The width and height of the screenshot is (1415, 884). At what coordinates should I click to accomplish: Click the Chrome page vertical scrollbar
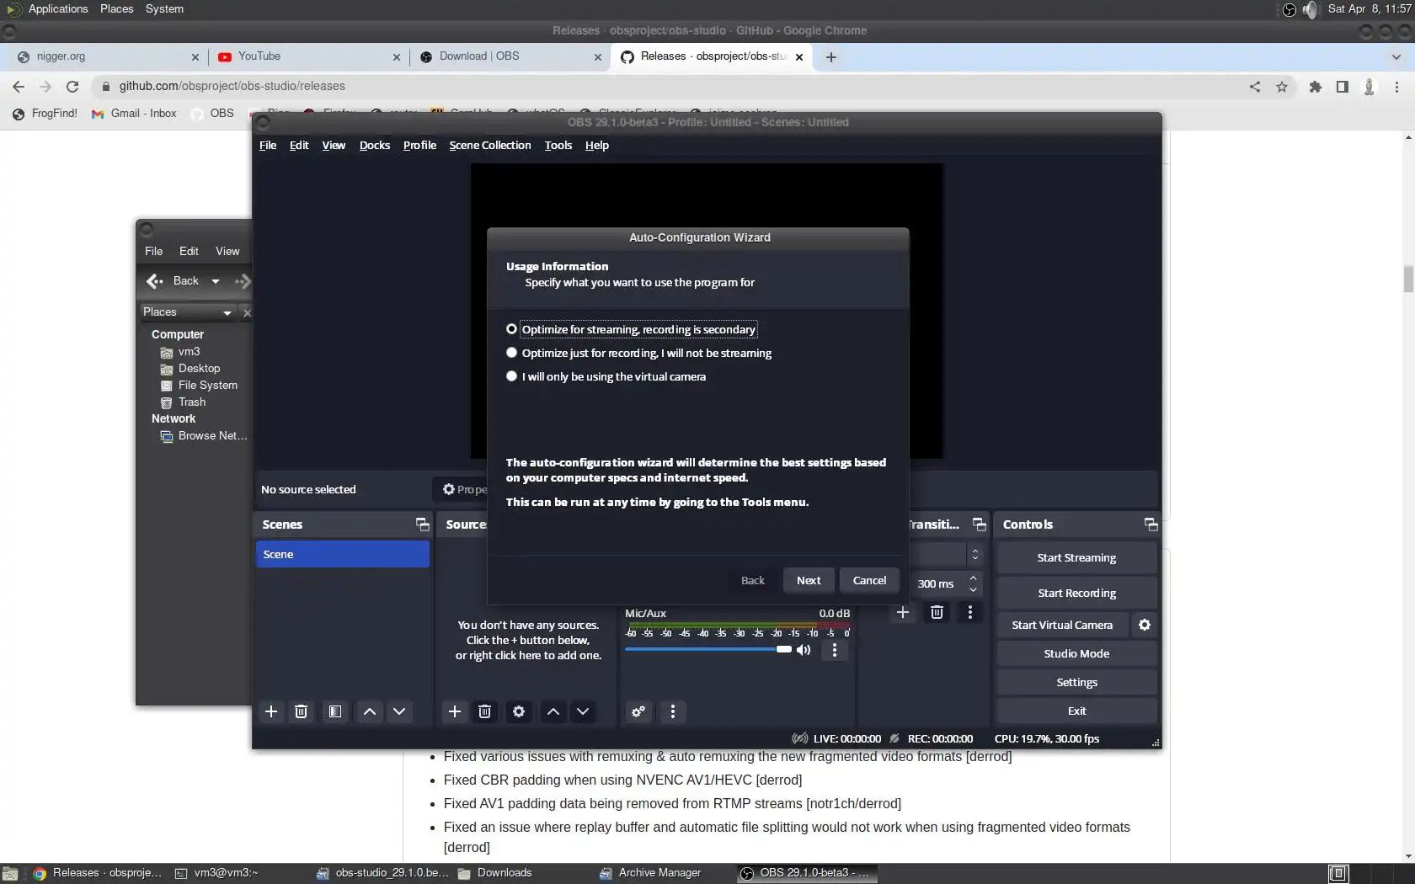tap(1408, 279)
